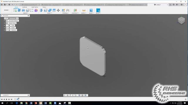Screen dimensions: 188x105
Task: Select the Extrude tool
Action: tap(19, 10)
